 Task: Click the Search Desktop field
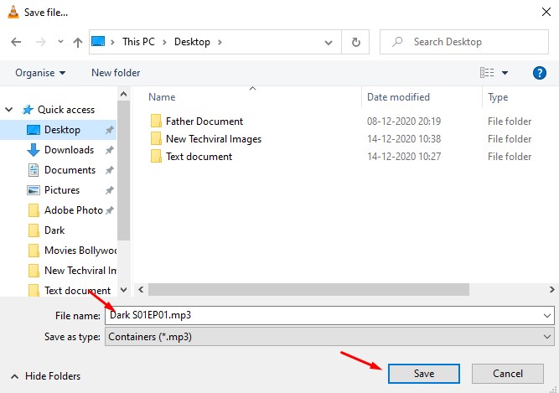point(463,42)
